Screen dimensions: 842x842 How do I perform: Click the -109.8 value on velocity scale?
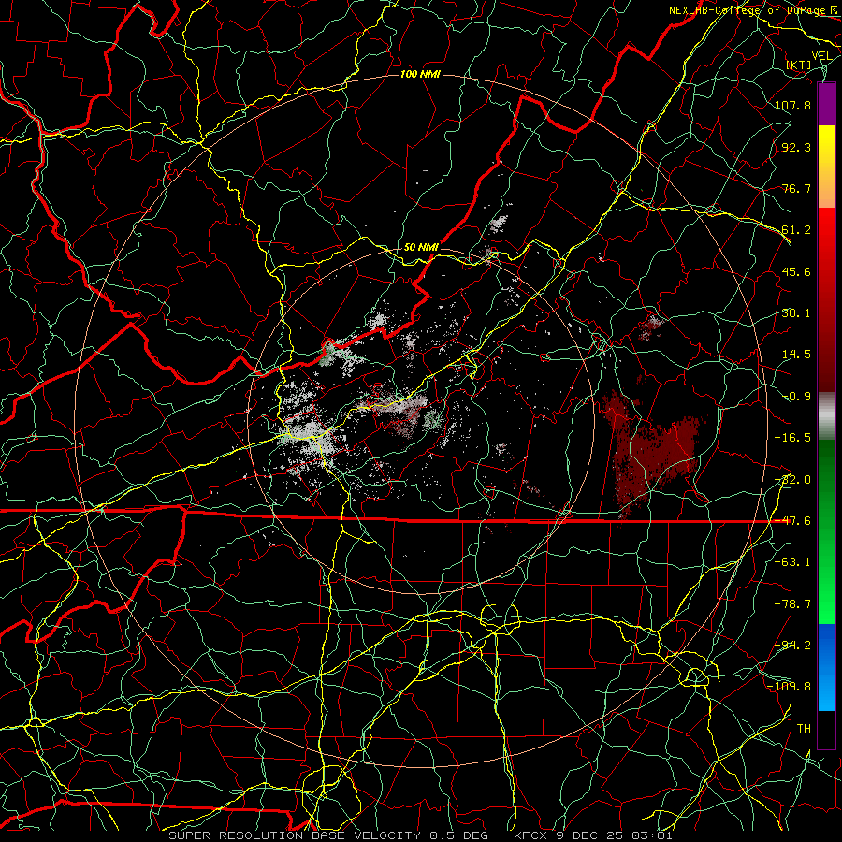pos(789,687)
